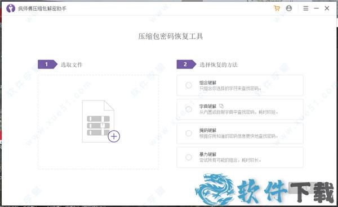Click the 压缩包密码恢复工具 heading
The width and height of the screenshot is (338, 207).
coord(171,36)
